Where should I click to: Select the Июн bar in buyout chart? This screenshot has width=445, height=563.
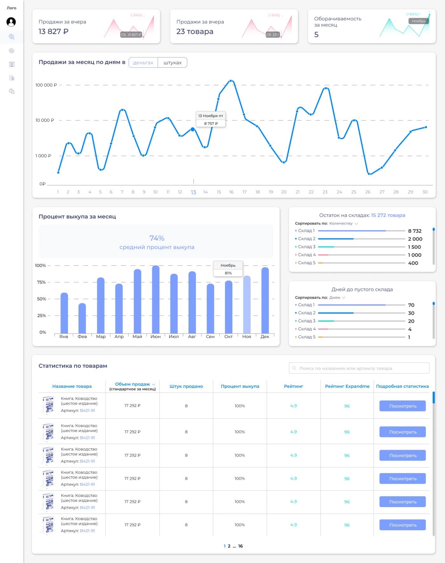(x=156, y=299)
